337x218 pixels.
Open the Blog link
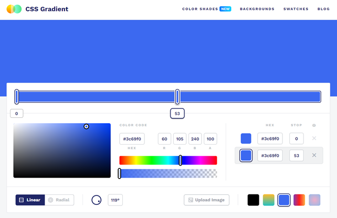(x=323, y=9)
